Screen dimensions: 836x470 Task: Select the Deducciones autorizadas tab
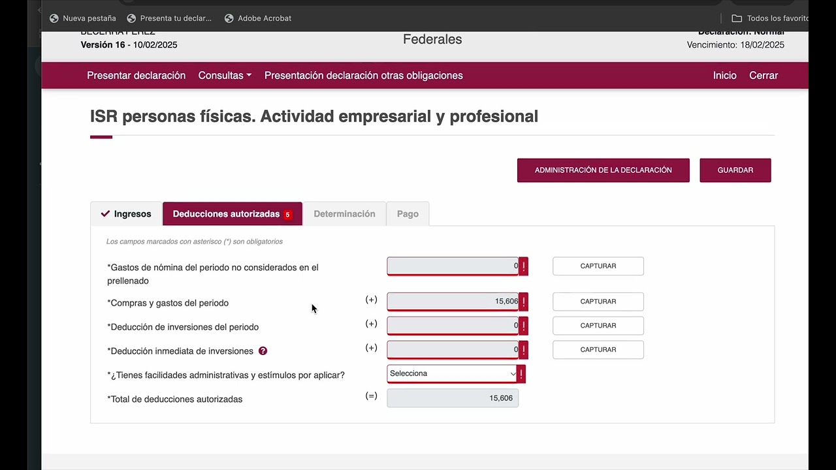tap(233, 214)
